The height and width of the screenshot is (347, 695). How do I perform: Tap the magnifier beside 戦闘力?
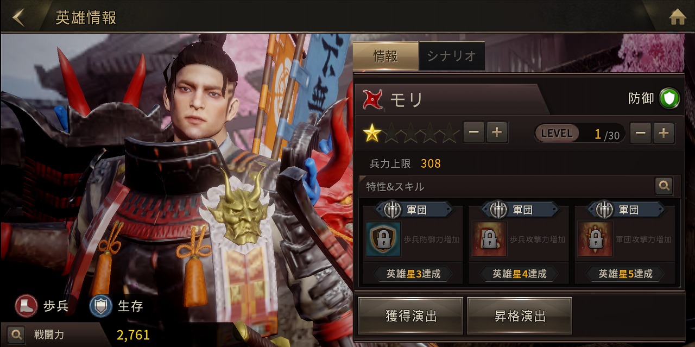[x=16, y=334]
